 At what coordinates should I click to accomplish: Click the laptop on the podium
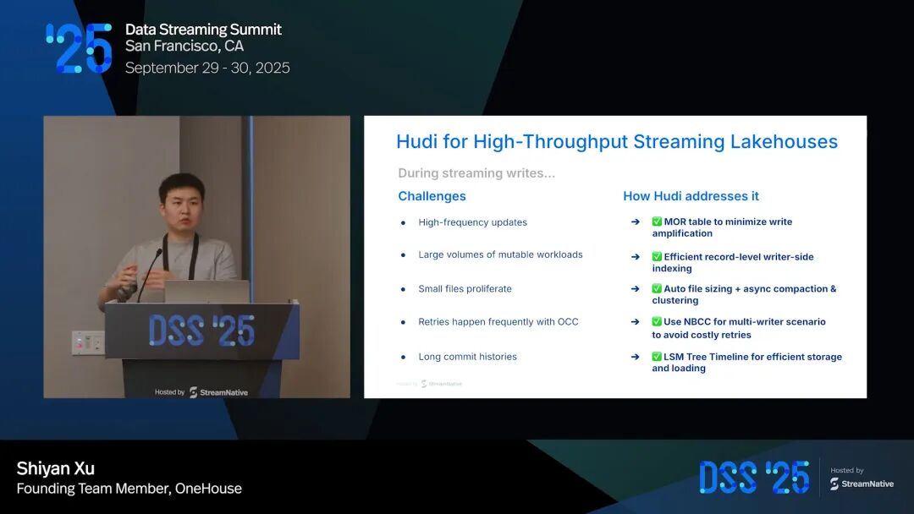pyautogui.click(x=207, y=292)
